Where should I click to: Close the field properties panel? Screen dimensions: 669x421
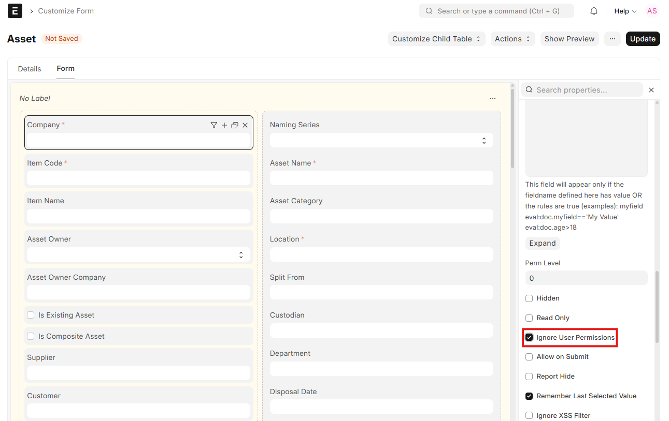651,90
